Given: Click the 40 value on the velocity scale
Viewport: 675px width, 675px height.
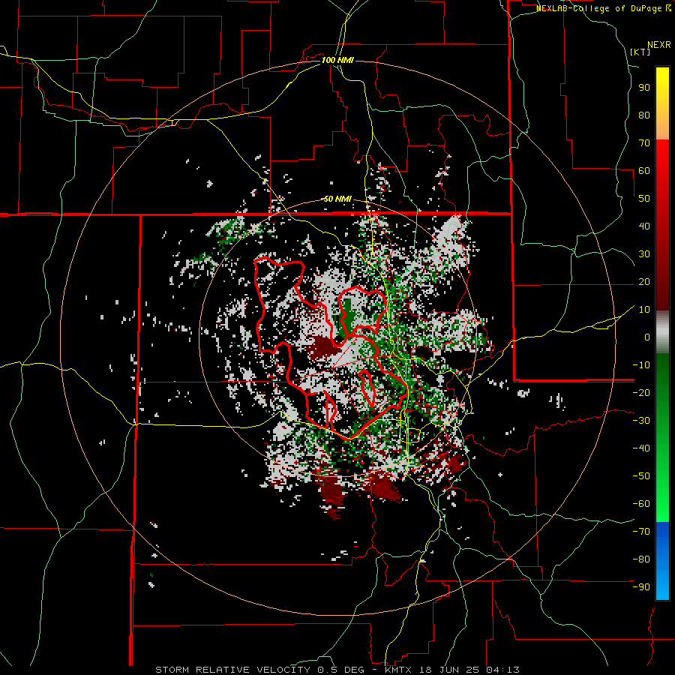Looking at the screenshot, I should pyautogui.click(x=644, y=226).
